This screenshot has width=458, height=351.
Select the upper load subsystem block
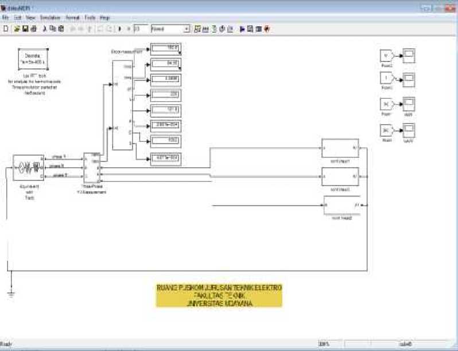pos(340,148)
